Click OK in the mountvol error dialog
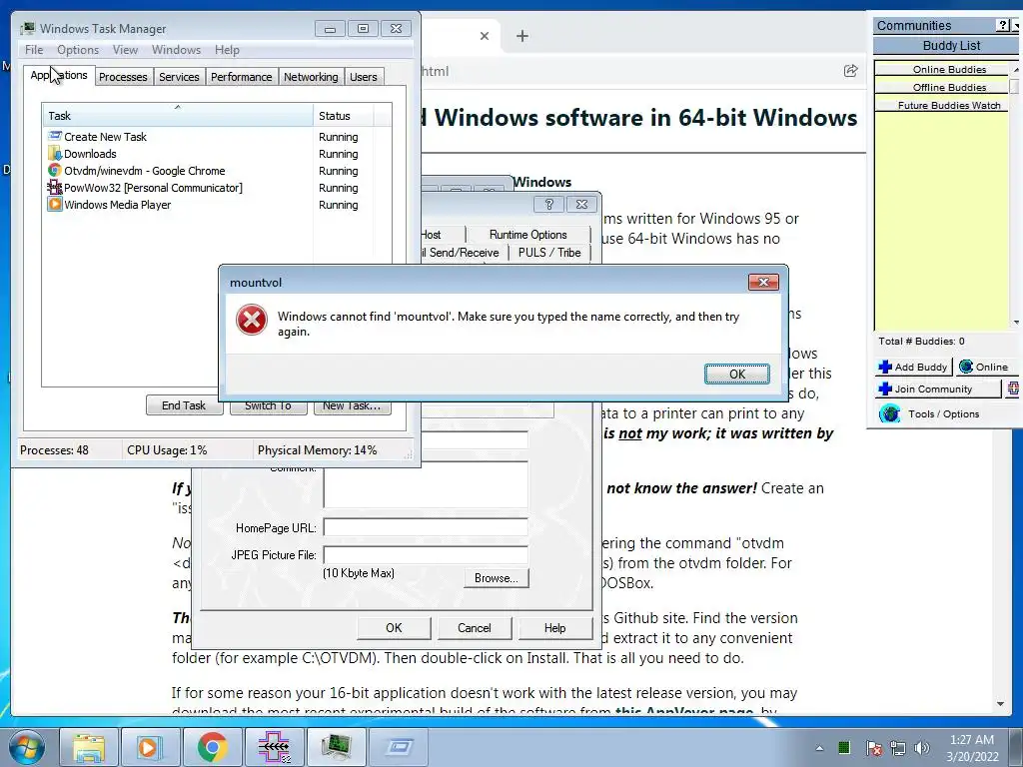Viewport: 1023px width, 767px height. tap(736, 374)
